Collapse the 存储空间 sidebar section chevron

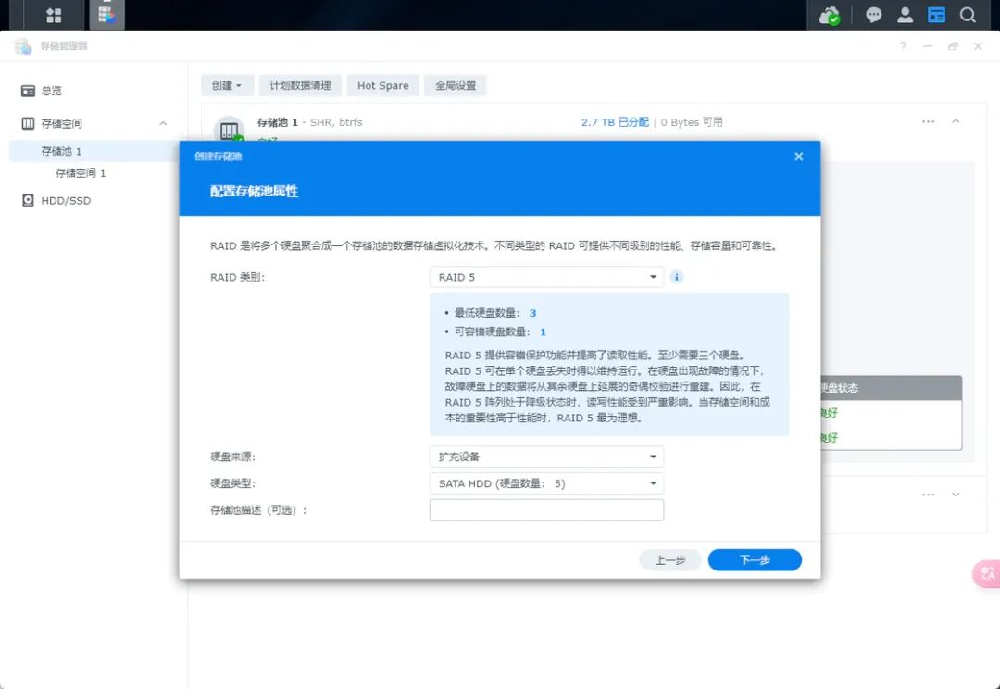coord(163,124)
